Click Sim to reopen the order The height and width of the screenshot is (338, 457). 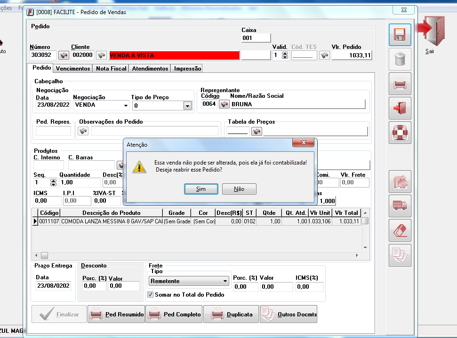[x=201, y=189]
